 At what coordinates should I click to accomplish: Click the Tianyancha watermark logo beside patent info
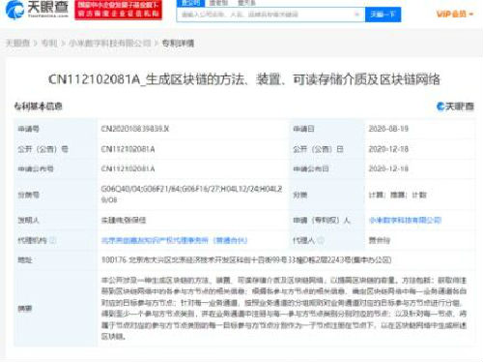point(455,106)
